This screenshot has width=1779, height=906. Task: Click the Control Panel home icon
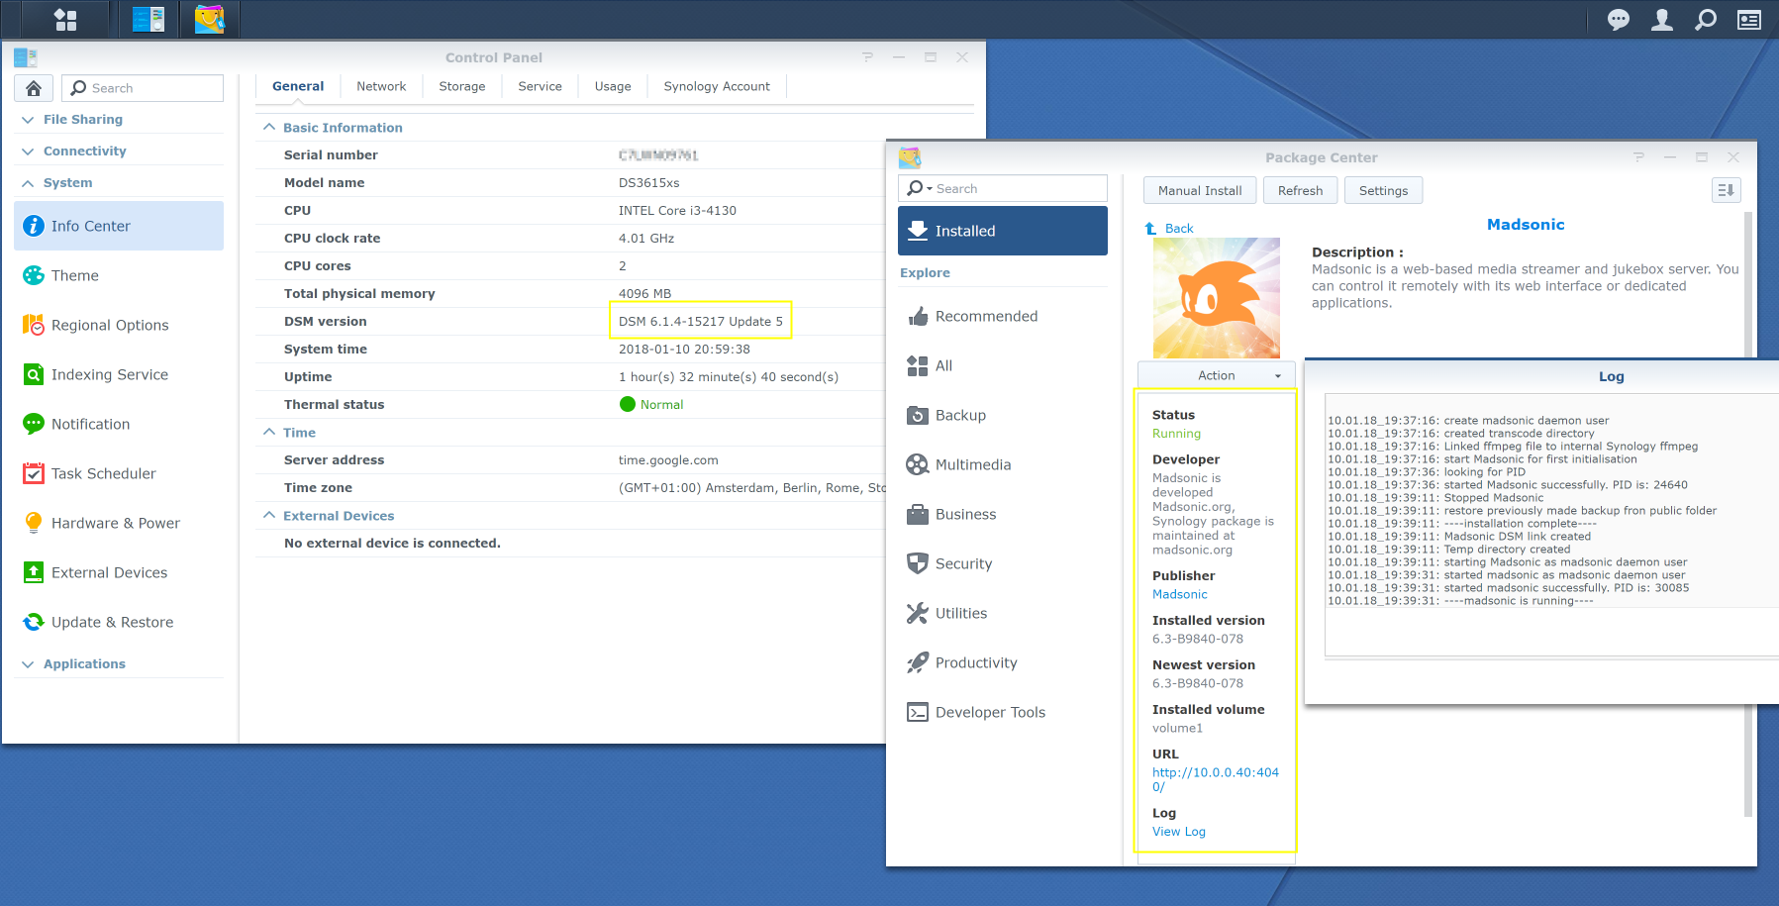pyautogui.click(x=34, y=88)
